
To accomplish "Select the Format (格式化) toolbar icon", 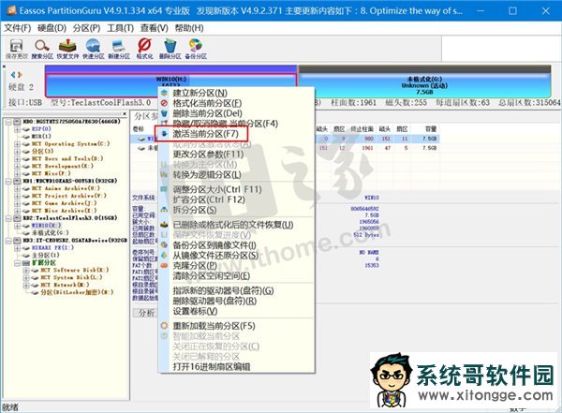I will tap(144, 46).
